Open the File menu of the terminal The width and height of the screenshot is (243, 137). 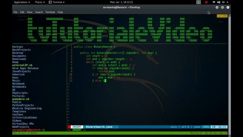pos(15,12)
